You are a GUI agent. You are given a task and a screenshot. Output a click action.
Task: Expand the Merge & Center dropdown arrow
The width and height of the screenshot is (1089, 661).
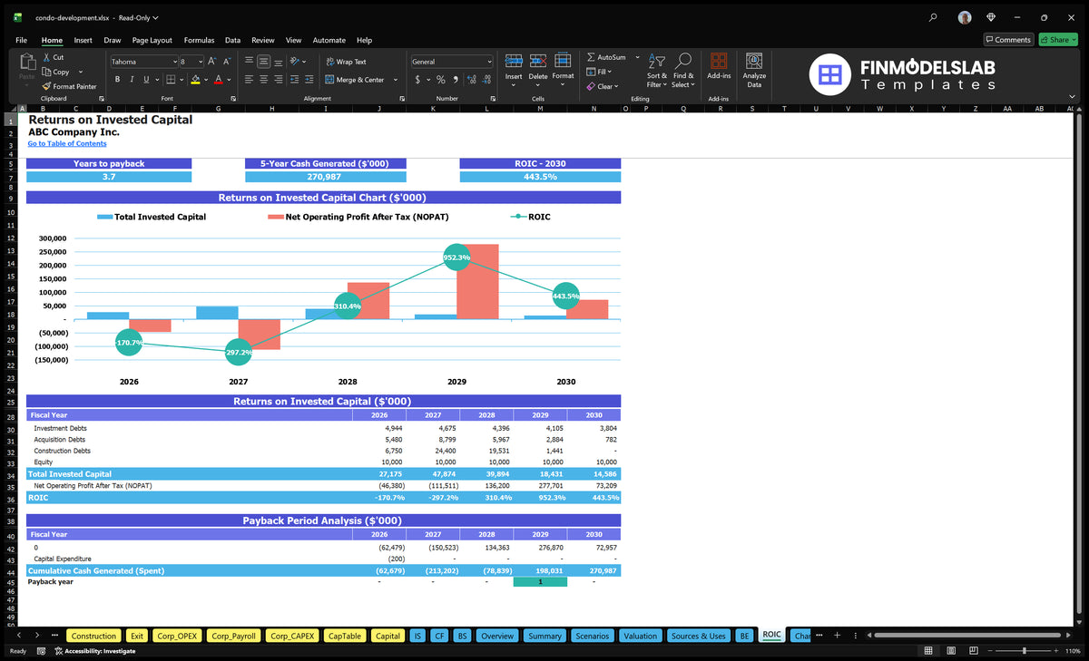pos(396,80)
